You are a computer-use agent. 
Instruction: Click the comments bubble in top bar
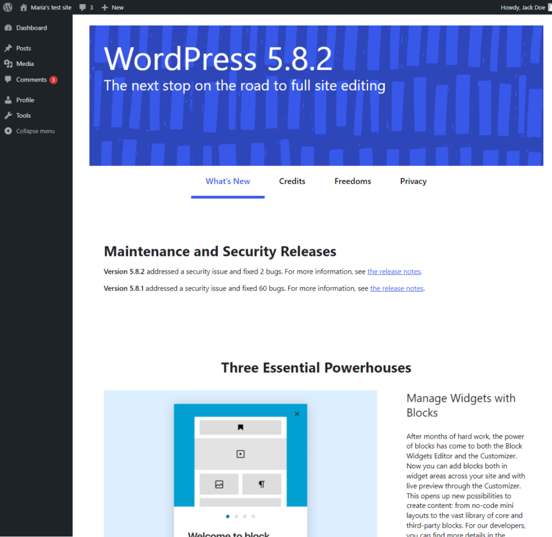(83, 7)
